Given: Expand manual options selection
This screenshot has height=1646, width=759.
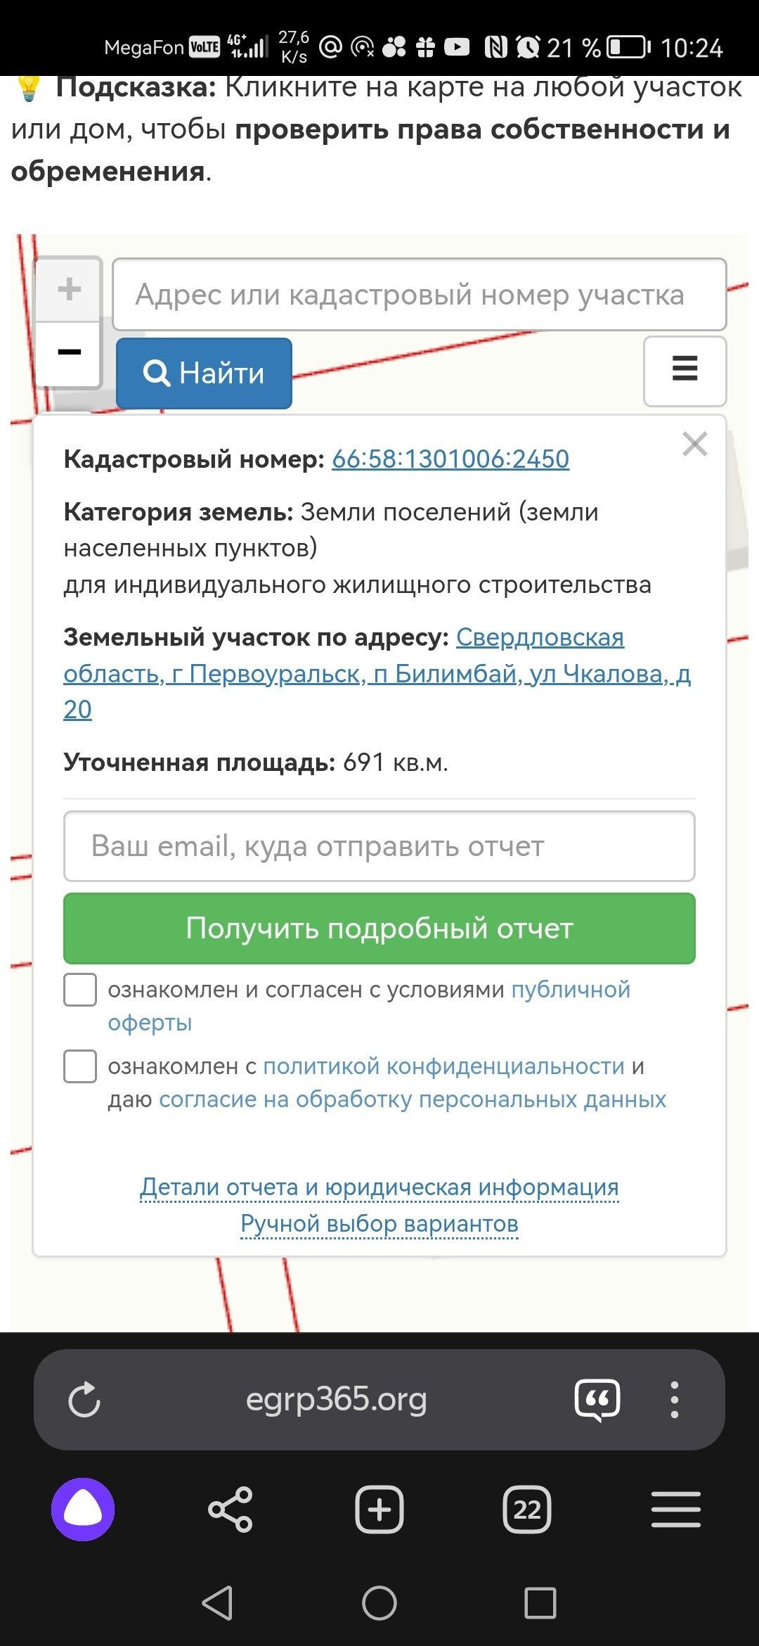Looking at the screenshot, I should (379, 1224).
